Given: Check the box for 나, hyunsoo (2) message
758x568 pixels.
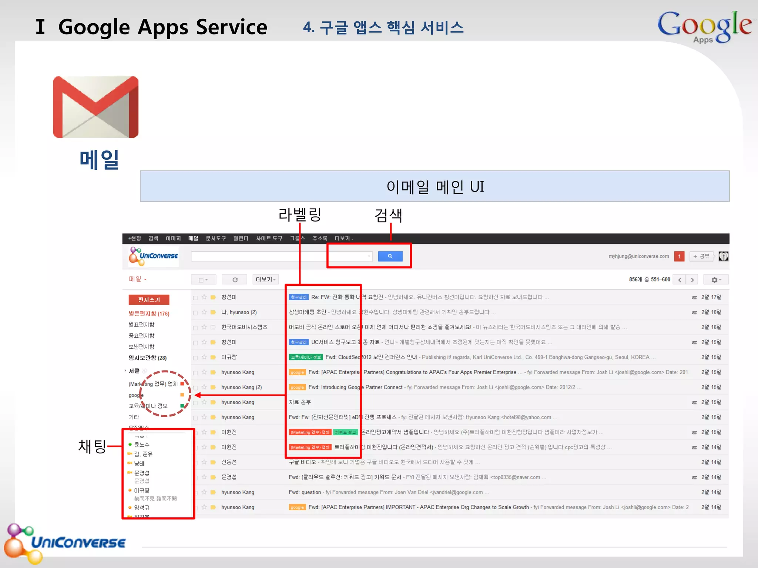Looking at the screenshot, I should click(195, 313).
